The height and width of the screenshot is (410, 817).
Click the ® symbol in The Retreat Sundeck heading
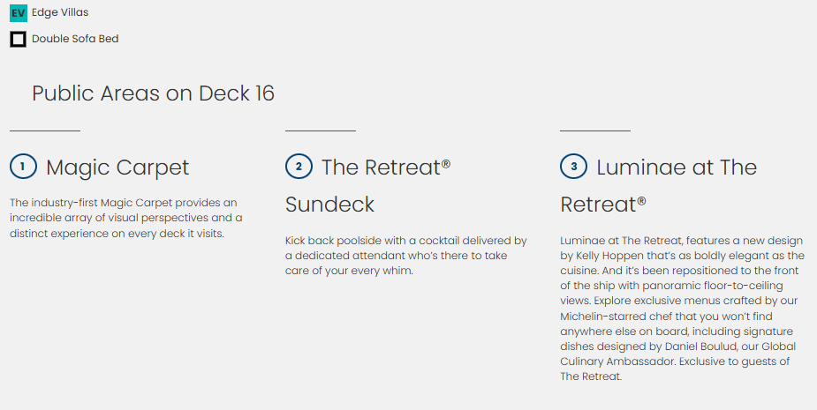pos(446,163)
